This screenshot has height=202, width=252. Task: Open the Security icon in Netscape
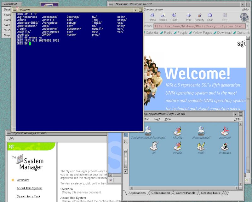pos(199,17)
